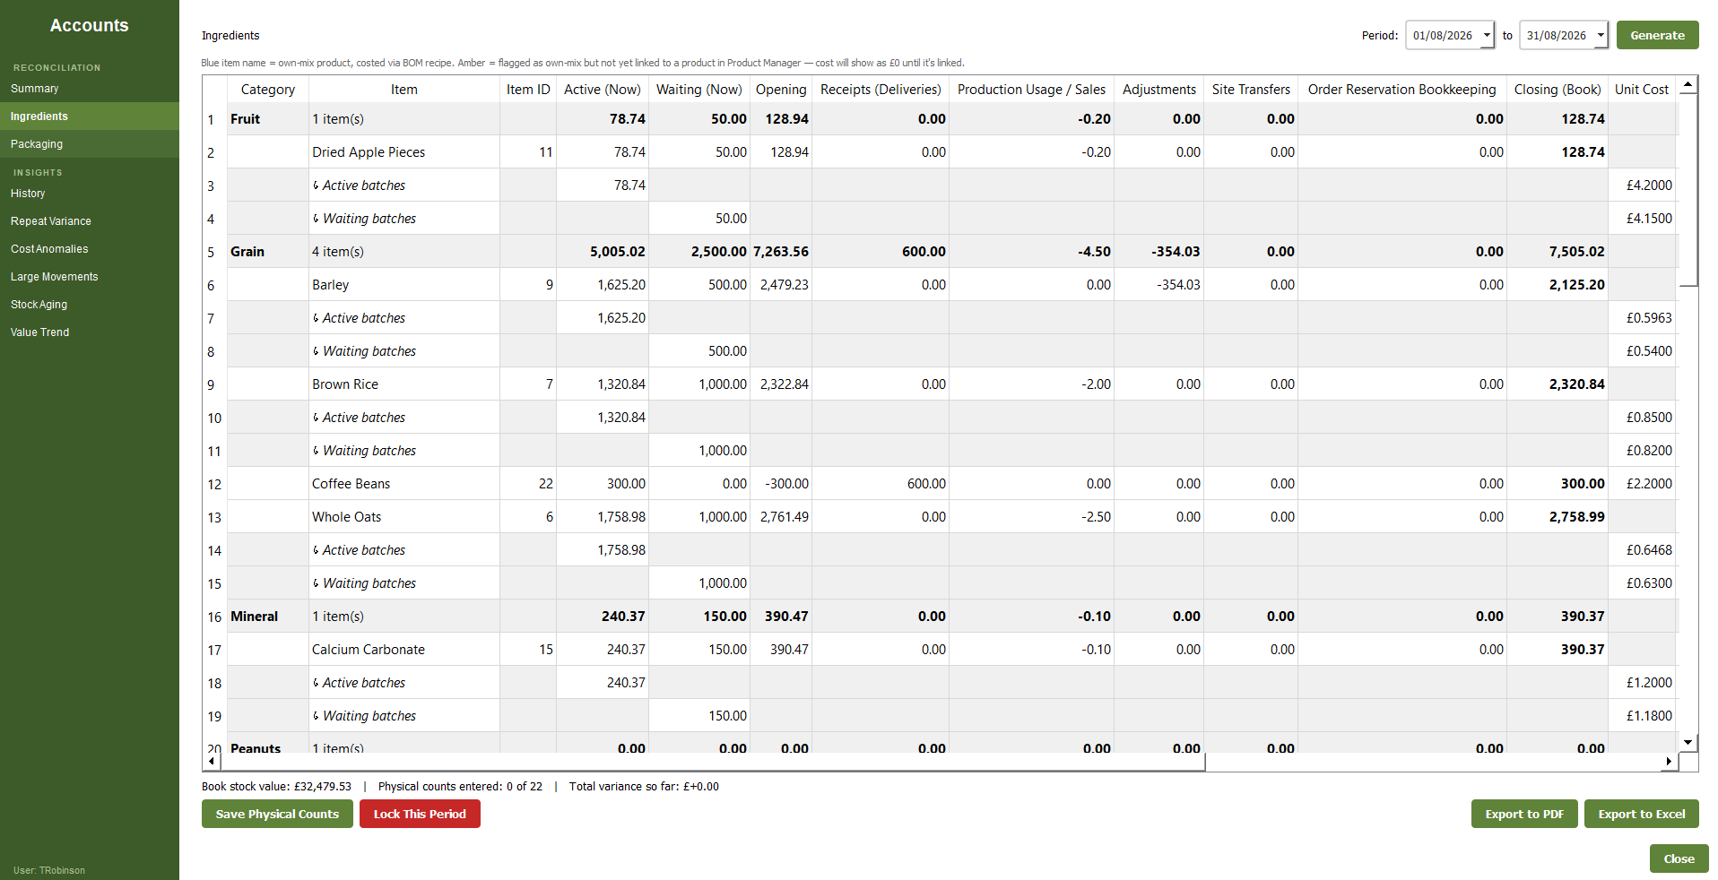Open the period start date dropdown arrow
The width and height of the screenshot is (1718, 880).
pyautogui.click(x=1487, y=36)
